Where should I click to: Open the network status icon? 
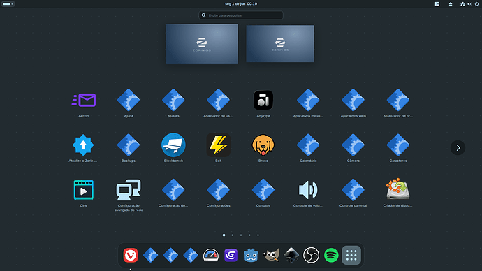tap(462, 4)
